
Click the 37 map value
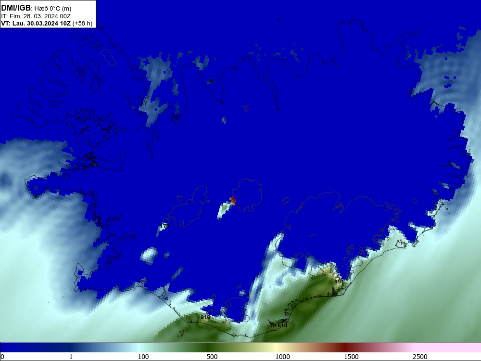click(x=144, y=103)
